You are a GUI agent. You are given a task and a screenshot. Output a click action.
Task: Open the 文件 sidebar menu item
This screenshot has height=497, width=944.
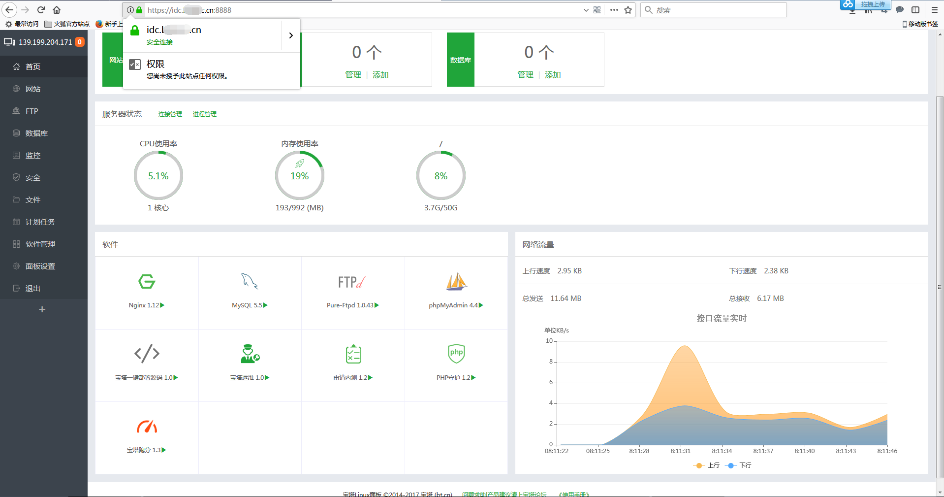click(44, 199)
